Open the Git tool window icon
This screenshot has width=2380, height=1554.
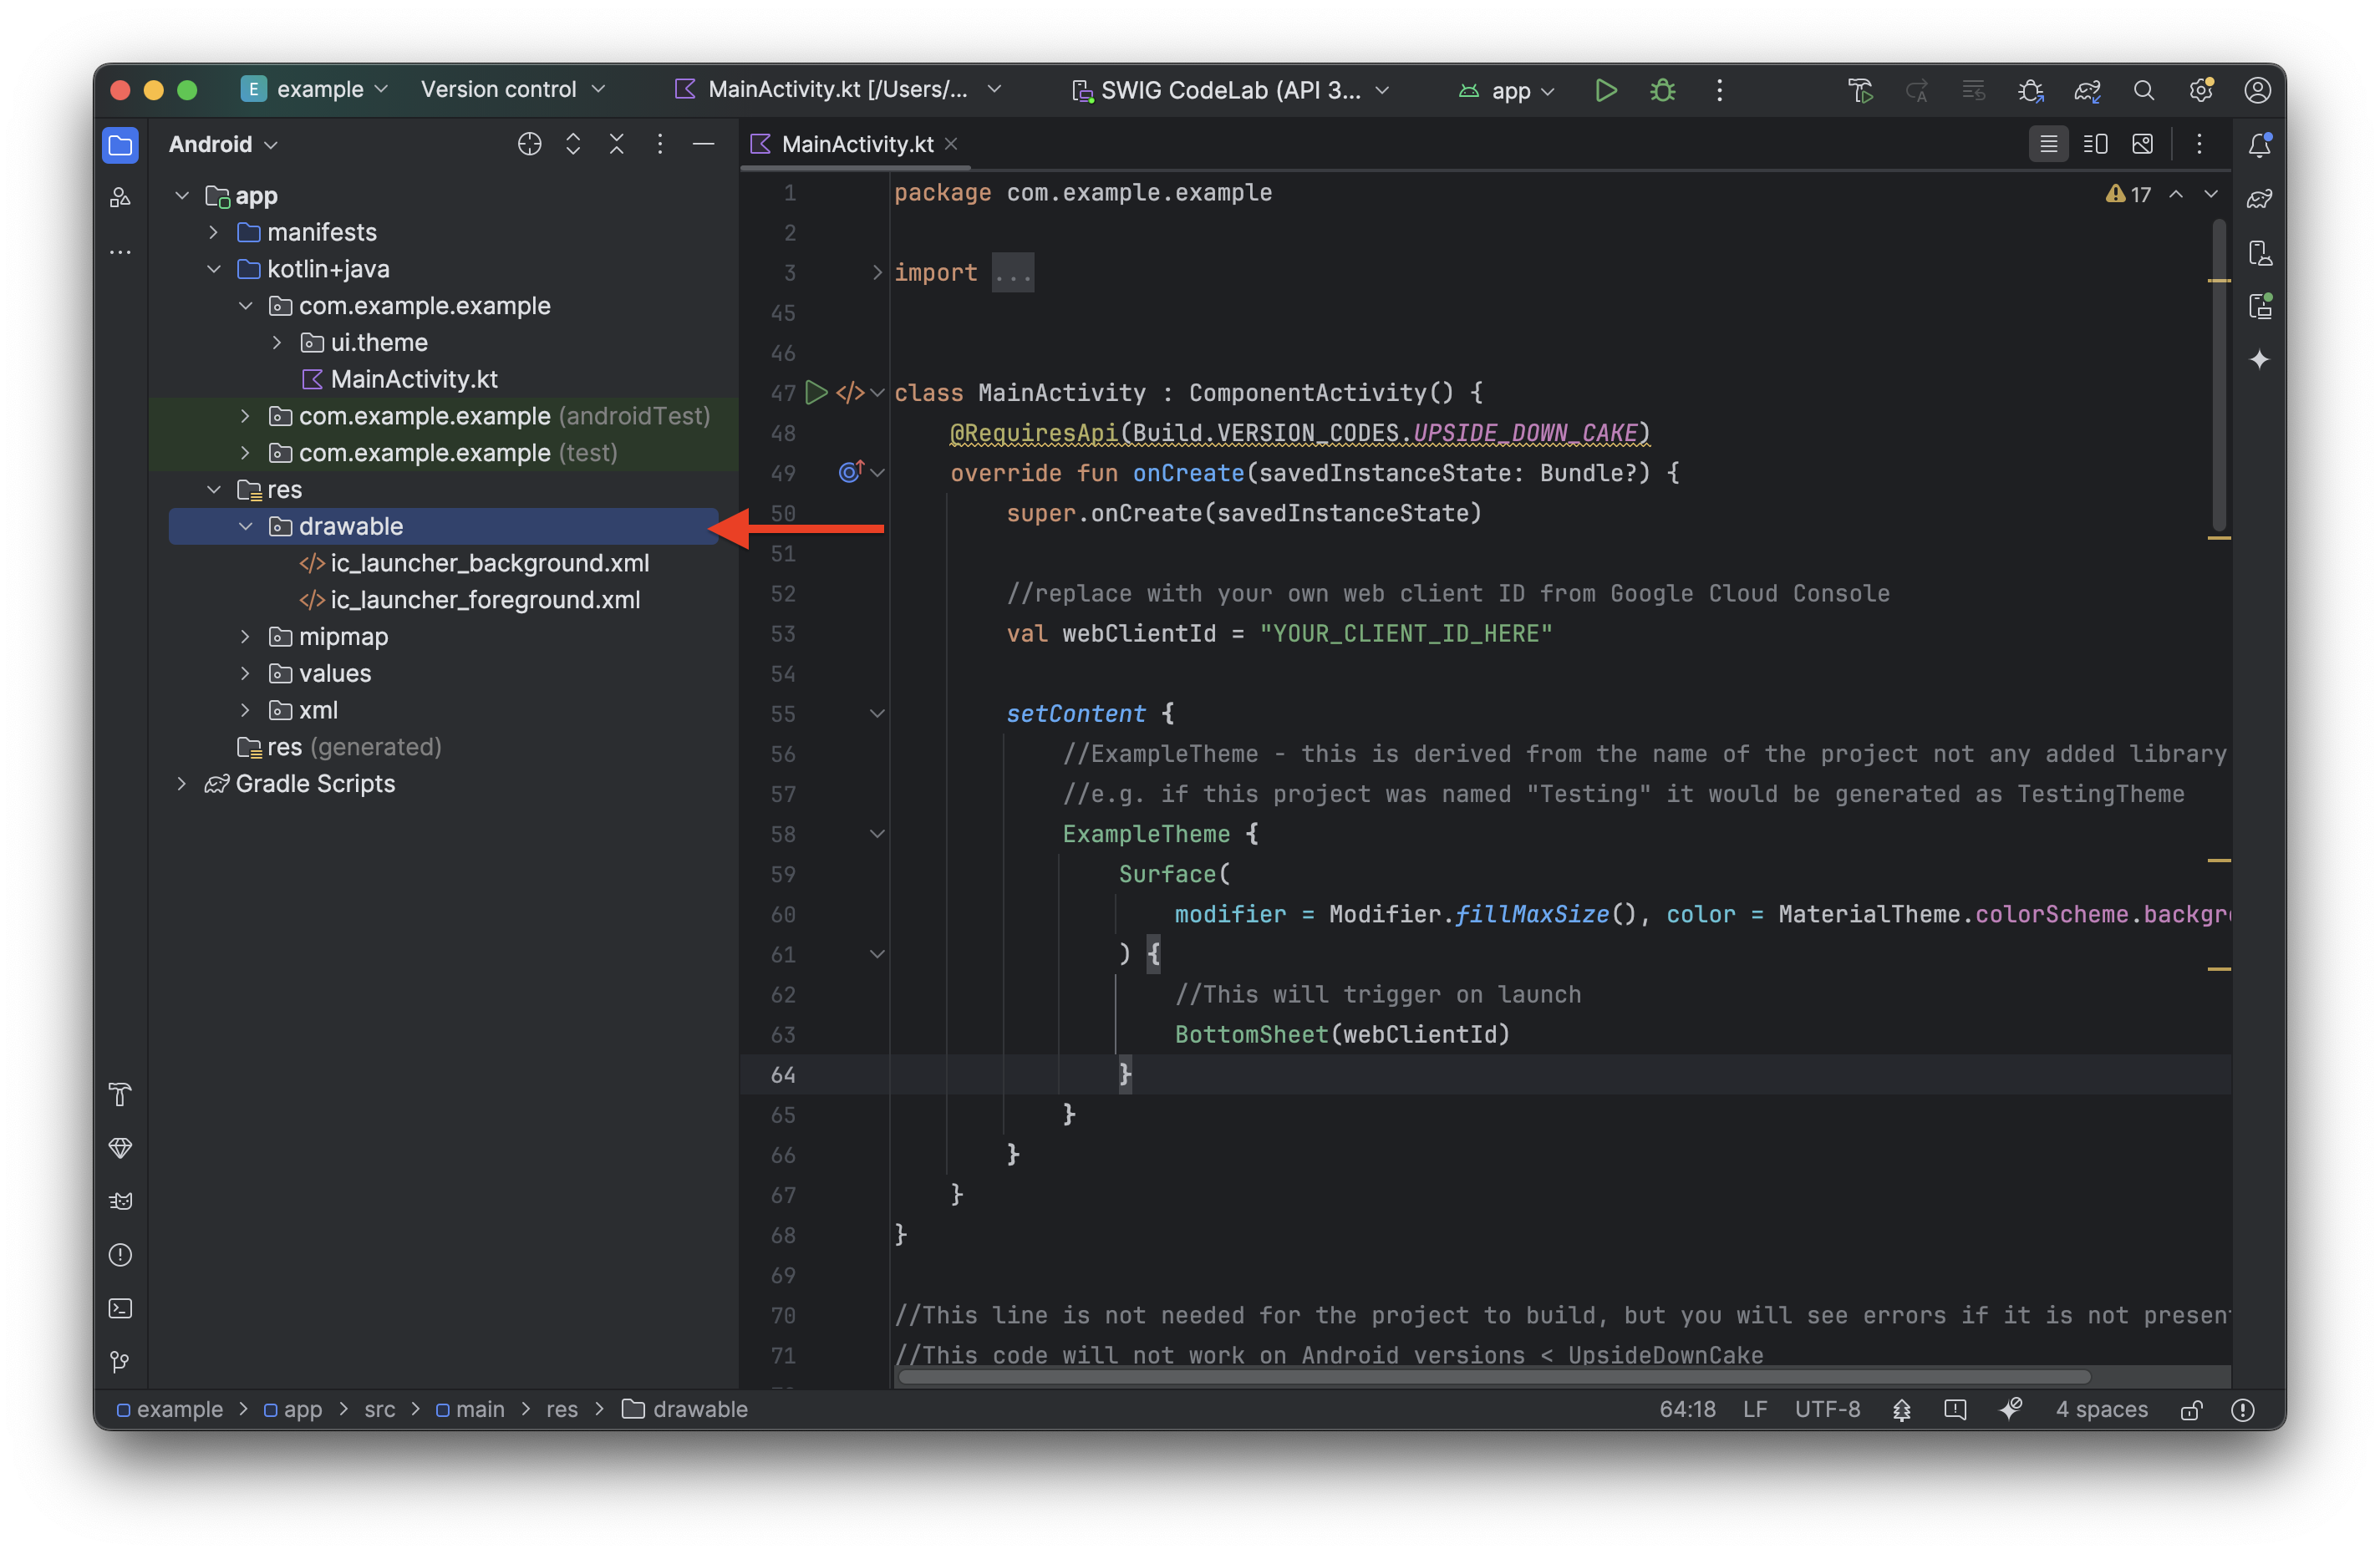pyautogui.click(x=120, y=1361)
